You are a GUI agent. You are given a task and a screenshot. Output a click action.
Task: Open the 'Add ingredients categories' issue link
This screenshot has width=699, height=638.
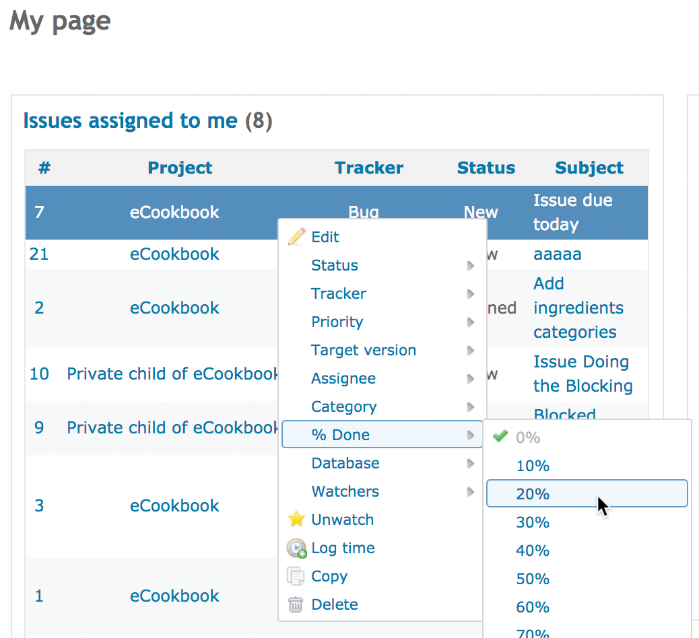click(578, 308)
